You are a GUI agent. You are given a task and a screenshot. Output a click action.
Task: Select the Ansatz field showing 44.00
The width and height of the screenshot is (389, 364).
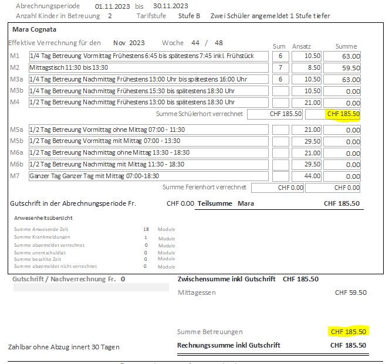[306, 176]
